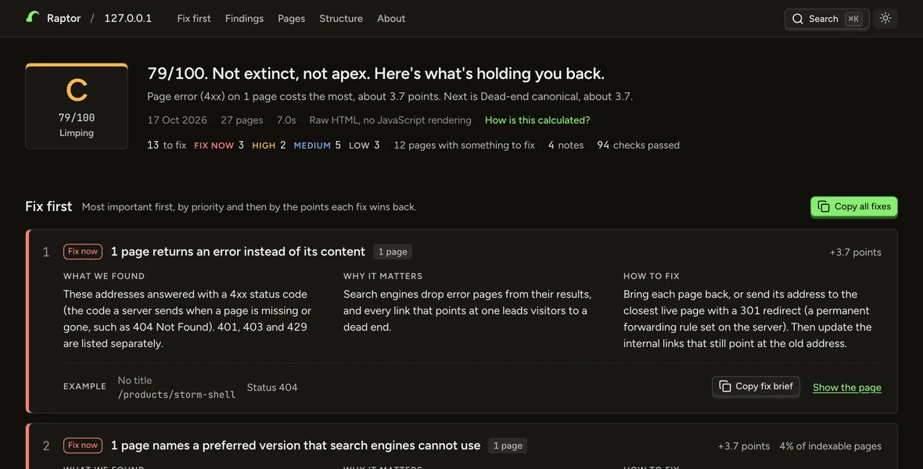Click the Copy all fixes button
The height and width of the screenshot is (469, 923).
(x=854, y=206)
